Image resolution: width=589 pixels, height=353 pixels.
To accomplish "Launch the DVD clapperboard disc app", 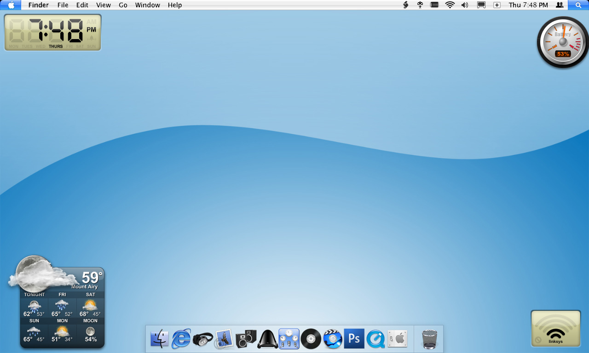I will click(x=332, y=339).
